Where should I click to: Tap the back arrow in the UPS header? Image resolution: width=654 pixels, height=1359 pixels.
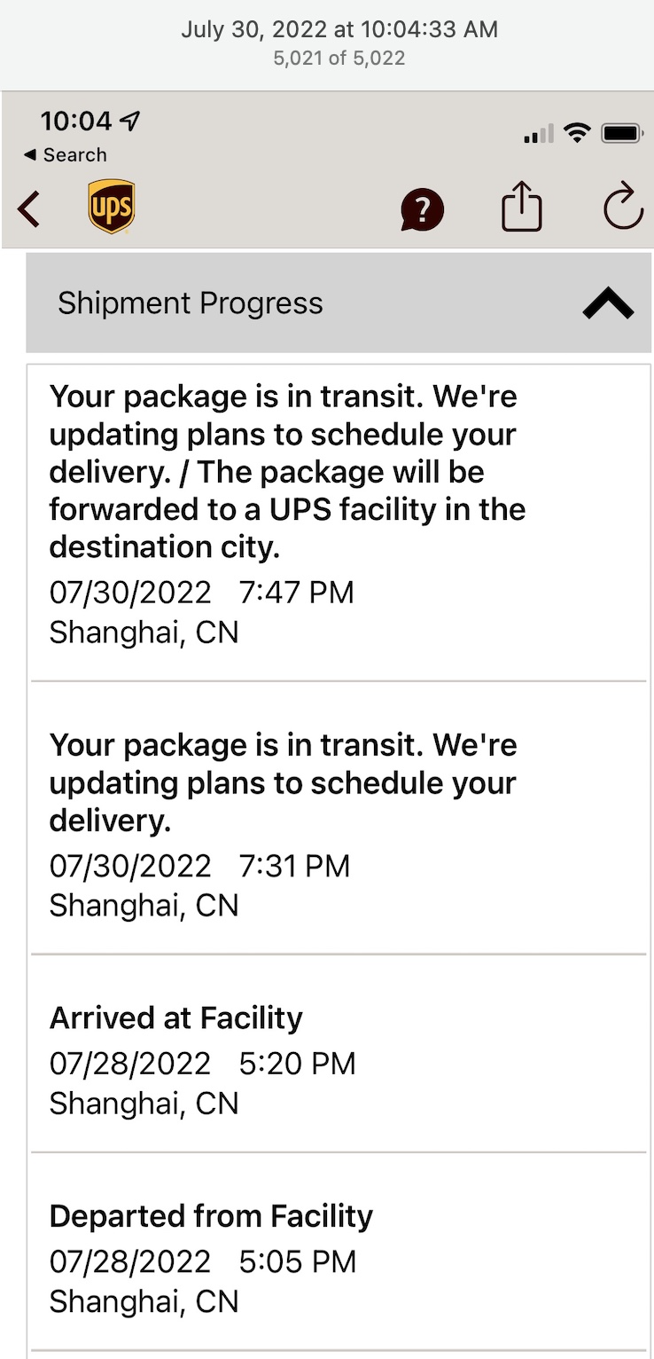click(x=28, y=209)
